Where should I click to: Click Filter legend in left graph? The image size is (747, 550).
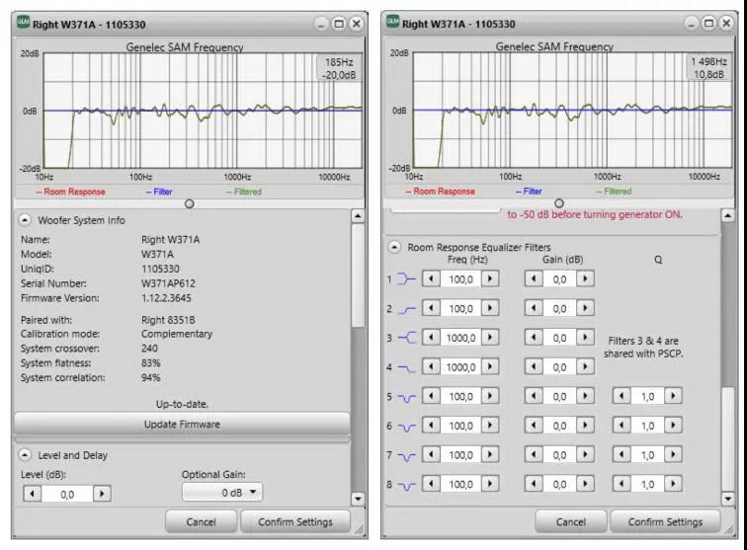[159, 192]
